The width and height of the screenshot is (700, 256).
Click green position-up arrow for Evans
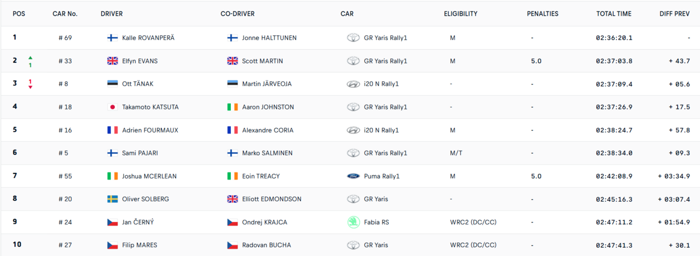(x=31, y=57)
